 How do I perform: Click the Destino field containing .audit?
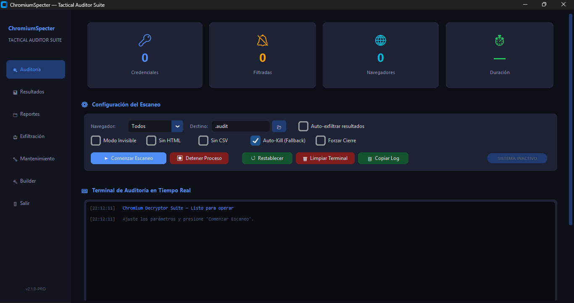[x=241, y=126]
